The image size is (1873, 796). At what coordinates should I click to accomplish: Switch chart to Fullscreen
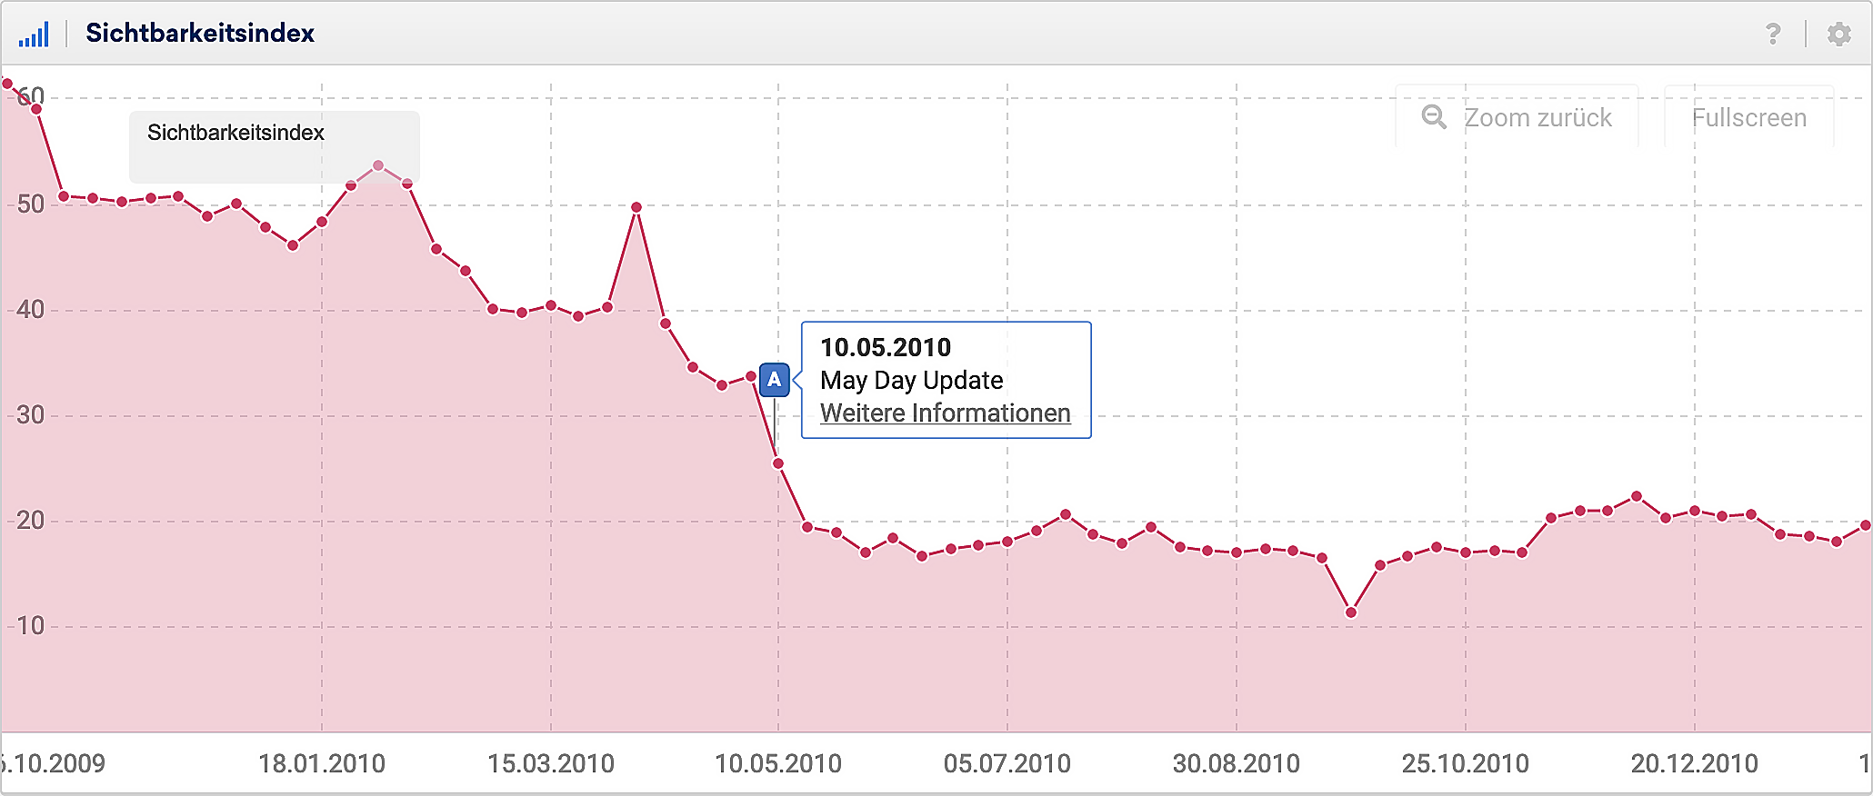(1748, 117)
